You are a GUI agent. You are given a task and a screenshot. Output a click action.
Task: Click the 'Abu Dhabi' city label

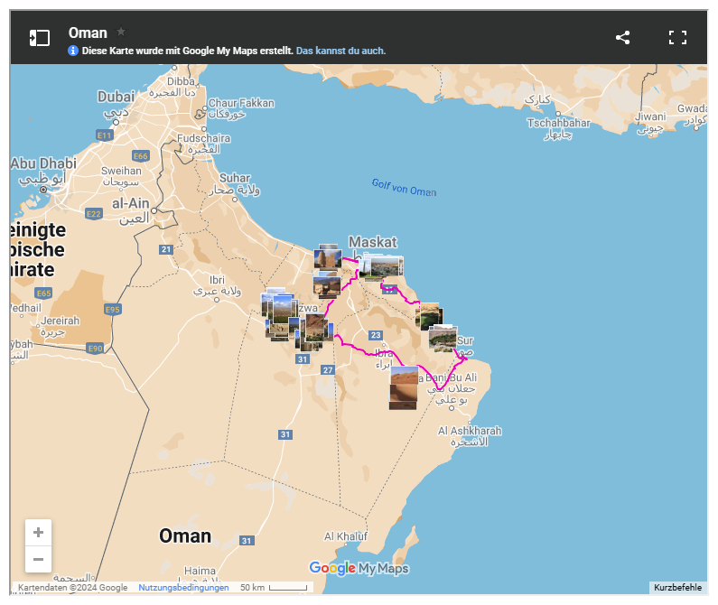[x=43, y=163]
